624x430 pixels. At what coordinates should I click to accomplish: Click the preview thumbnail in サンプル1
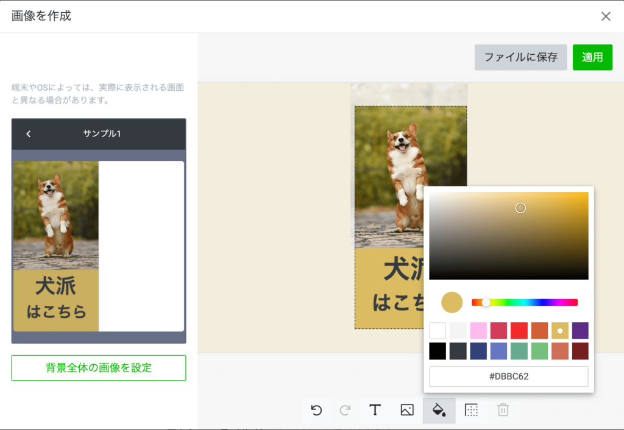(56, 246)
